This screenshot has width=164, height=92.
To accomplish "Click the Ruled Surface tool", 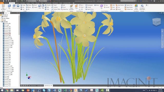I will tap(120, 5).
